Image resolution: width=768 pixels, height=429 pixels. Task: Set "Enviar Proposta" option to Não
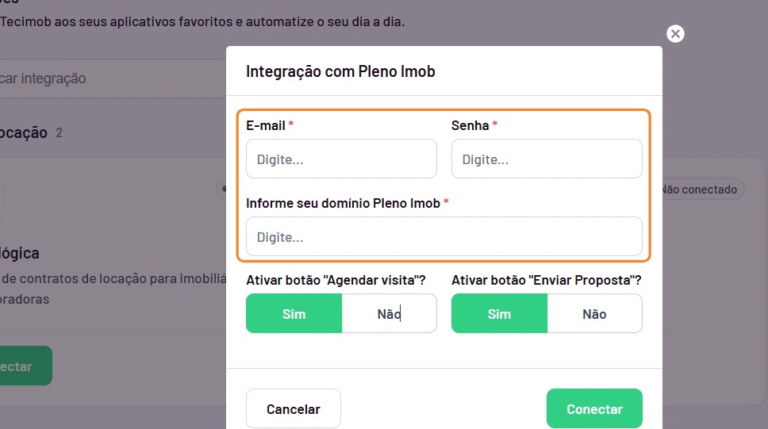tap(594, 313)
